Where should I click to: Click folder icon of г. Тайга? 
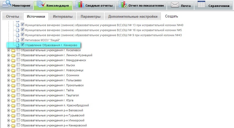pos(13,91)
